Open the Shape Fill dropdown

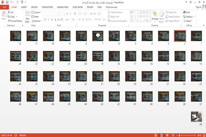[171, 12]
